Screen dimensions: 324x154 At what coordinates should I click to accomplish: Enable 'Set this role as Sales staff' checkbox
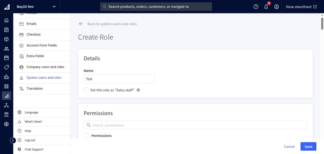tap(86, 90)
